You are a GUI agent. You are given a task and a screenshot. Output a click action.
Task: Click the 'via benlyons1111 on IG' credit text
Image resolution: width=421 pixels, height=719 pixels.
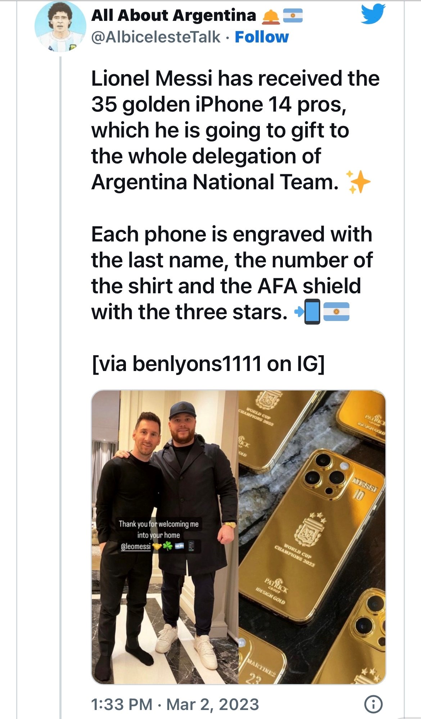pyautogui.click(x=208, y=364)
